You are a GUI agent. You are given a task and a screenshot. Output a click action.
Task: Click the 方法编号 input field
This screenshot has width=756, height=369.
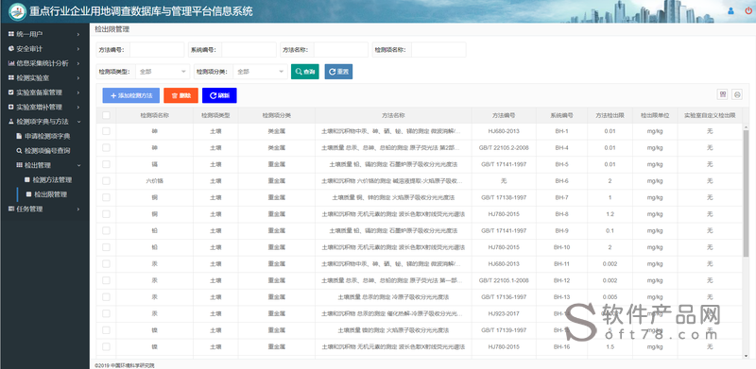tap(157, 50)
